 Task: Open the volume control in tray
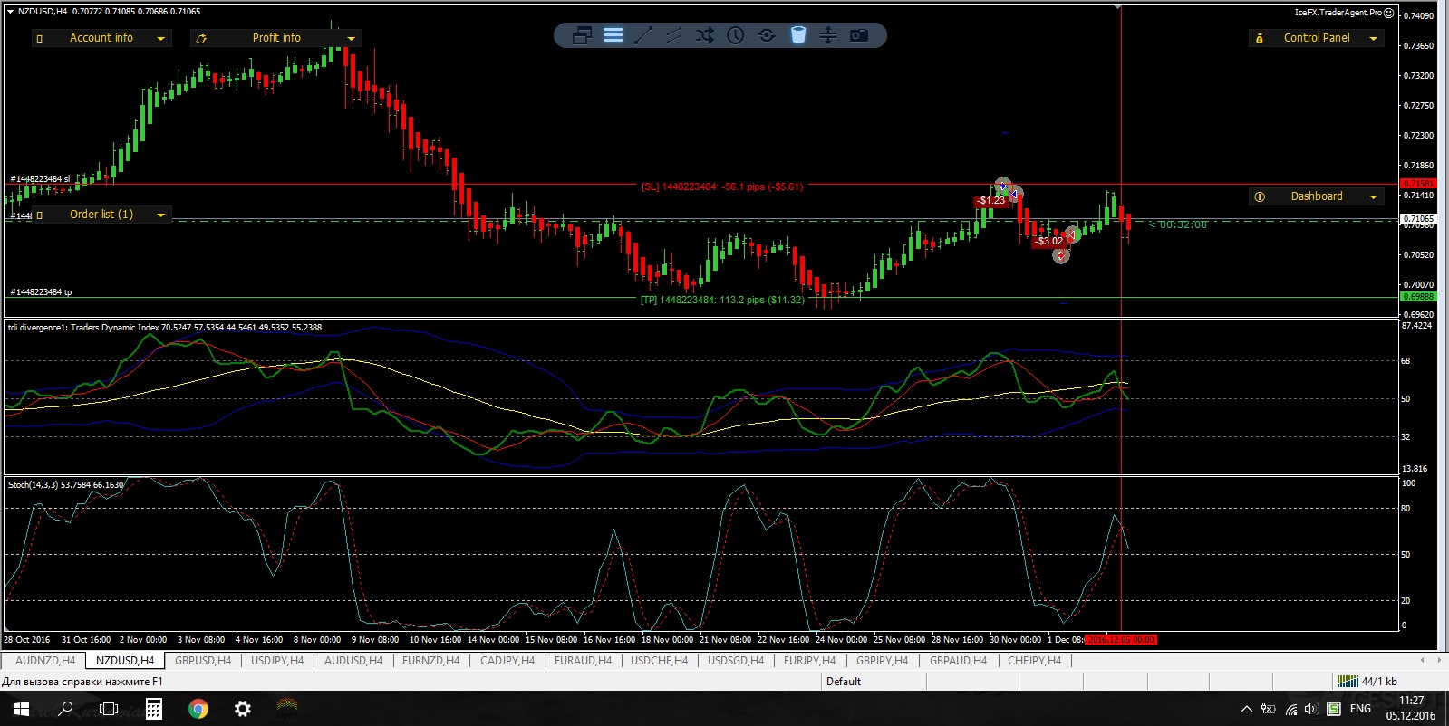click(x=1311, y=709)
